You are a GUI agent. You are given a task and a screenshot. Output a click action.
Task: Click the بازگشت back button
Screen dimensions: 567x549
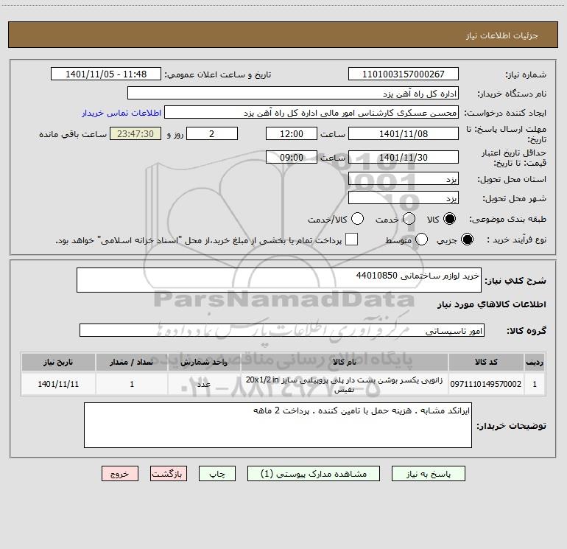tap(169, 474)
